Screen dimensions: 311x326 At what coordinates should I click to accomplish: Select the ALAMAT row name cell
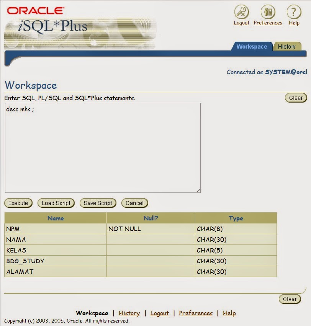click(x=56, y=272)
